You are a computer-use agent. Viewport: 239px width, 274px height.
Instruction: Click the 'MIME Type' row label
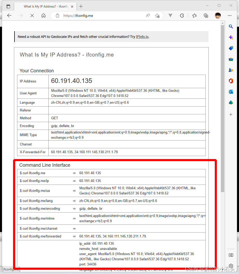pos(28,135)
